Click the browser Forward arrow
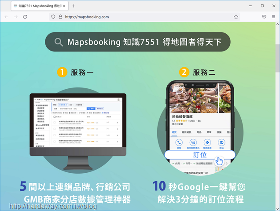280x211 pixels. tap(16, 17)
